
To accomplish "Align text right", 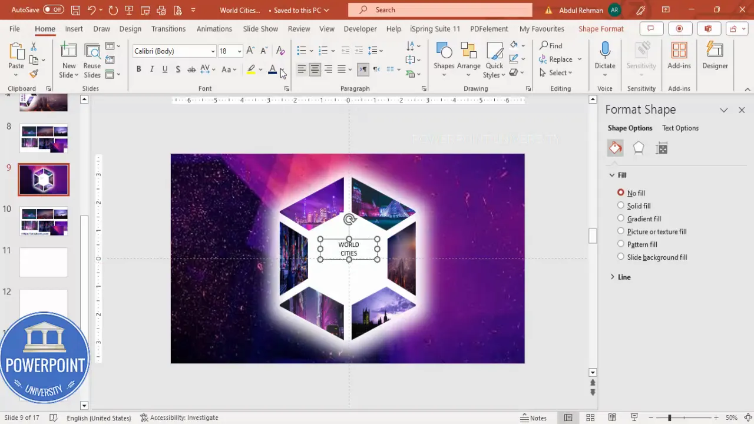I will coord(328,69).
